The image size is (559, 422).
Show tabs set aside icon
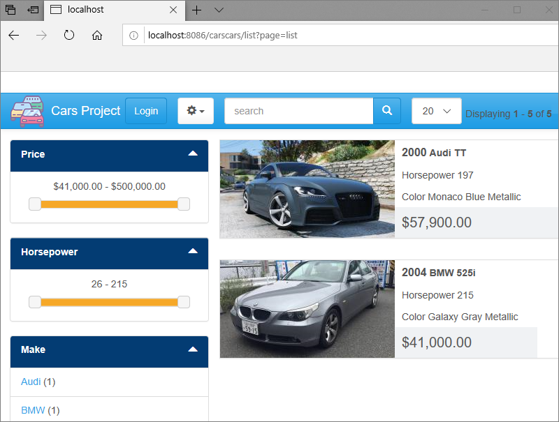point(10,10)
